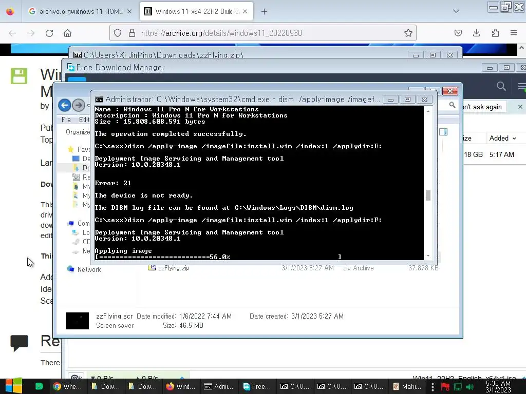Reload the page in Firefox

pos(49,33)
